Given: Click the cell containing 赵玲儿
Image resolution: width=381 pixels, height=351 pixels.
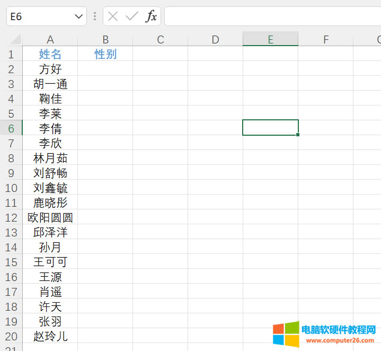Looking at the screenshot, I should pos(50,336).
